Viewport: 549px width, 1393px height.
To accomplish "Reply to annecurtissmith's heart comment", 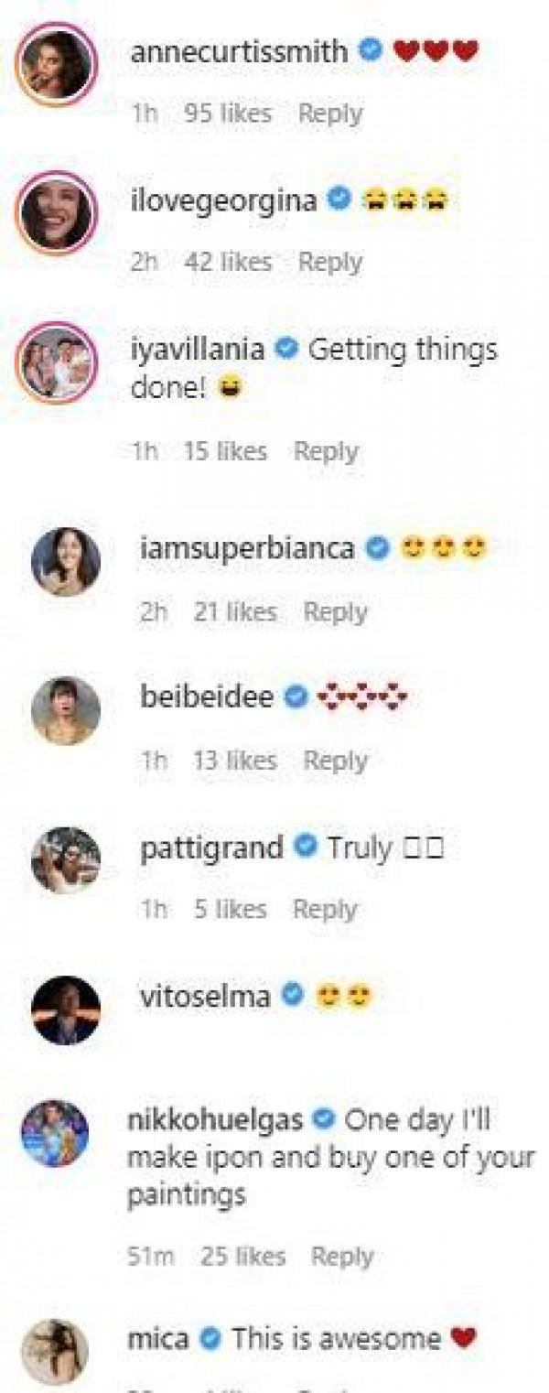I will [x=330, y=113].
